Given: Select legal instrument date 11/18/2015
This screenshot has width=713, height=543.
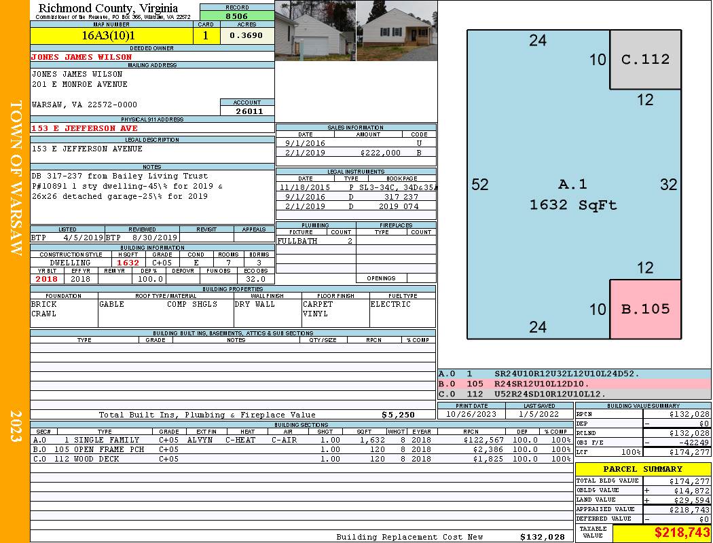Looking at the screenshot, I should click(305, 187).
